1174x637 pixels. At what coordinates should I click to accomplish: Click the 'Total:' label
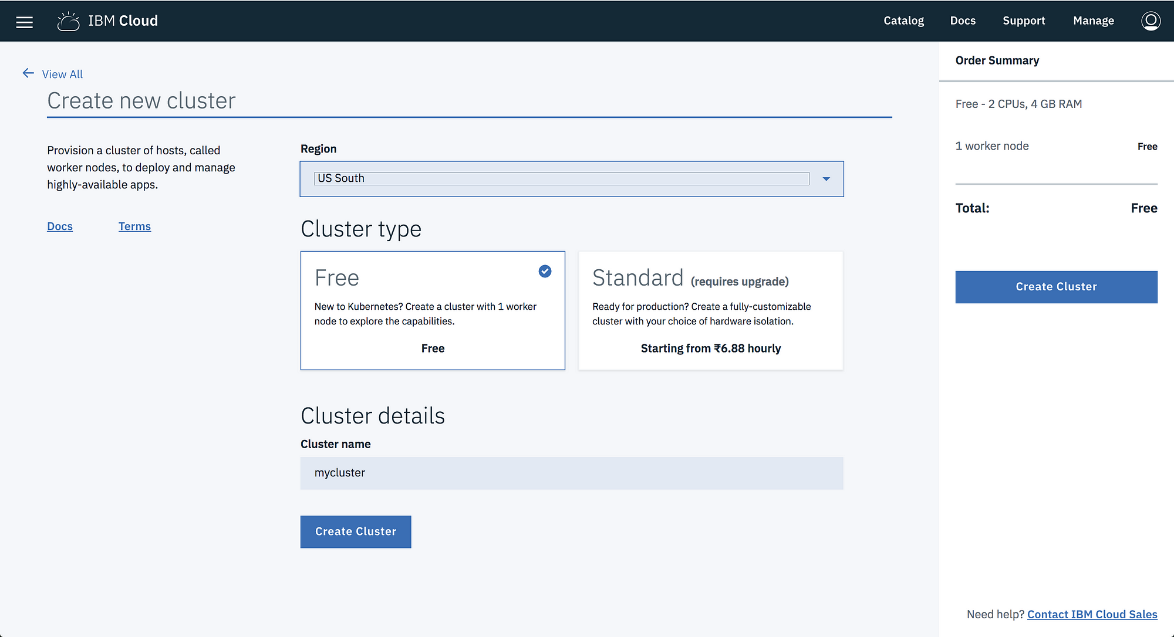(972, 208)
